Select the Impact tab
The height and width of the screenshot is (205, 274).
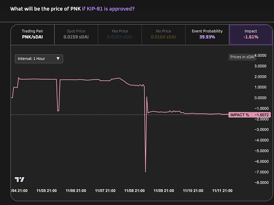click(x=250, y=34)
